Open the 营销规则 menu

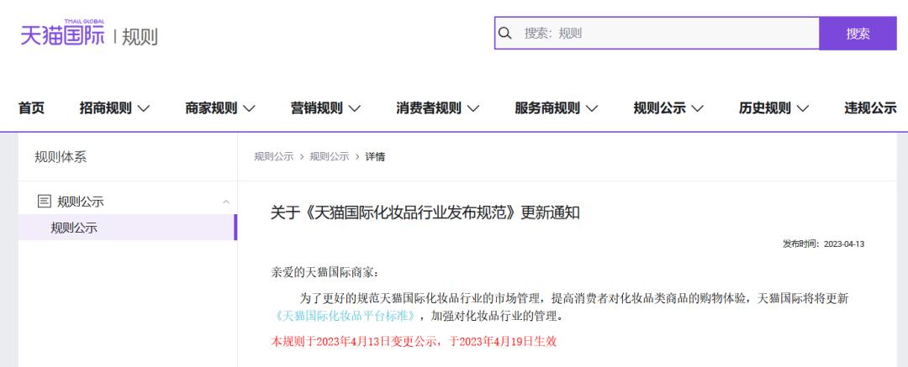[326, 107]
